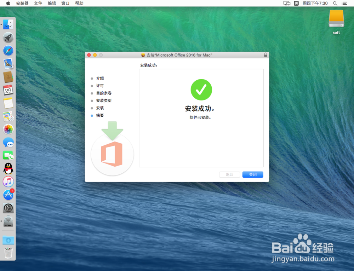
Task: Click the Office logo in installer sidebar
Action: tap(112, 154)
